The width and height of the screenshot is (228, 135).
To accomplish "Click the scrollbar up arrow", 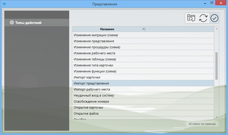I will (216, 29).
